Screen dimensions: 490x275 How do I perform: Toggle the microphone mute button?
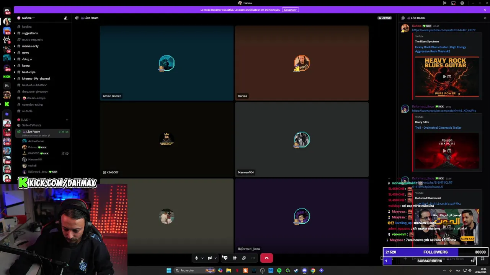pyautogui.click(x=196, y=258)
